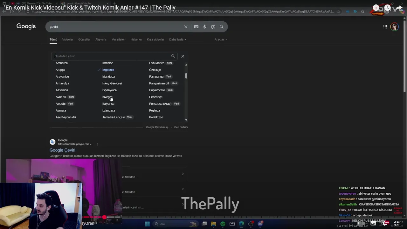Open Microsoft Edge from taskbar
Image resolution: width=407 pixels, height=229 pixels.
[x=242, y=224]
